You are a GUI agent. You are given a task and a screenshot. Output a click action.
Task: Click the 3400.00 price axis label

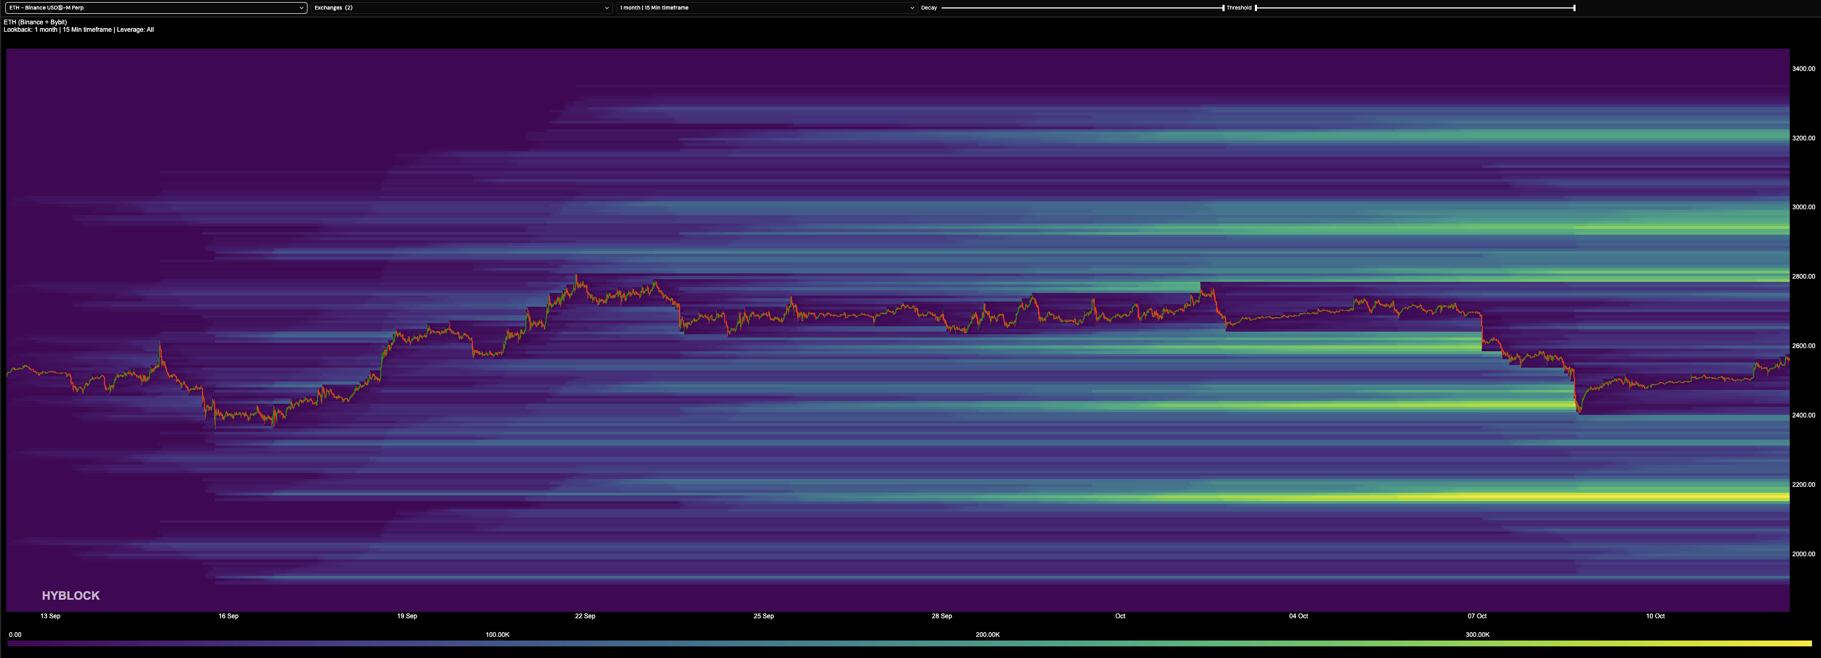click(x=1804, y=68)
